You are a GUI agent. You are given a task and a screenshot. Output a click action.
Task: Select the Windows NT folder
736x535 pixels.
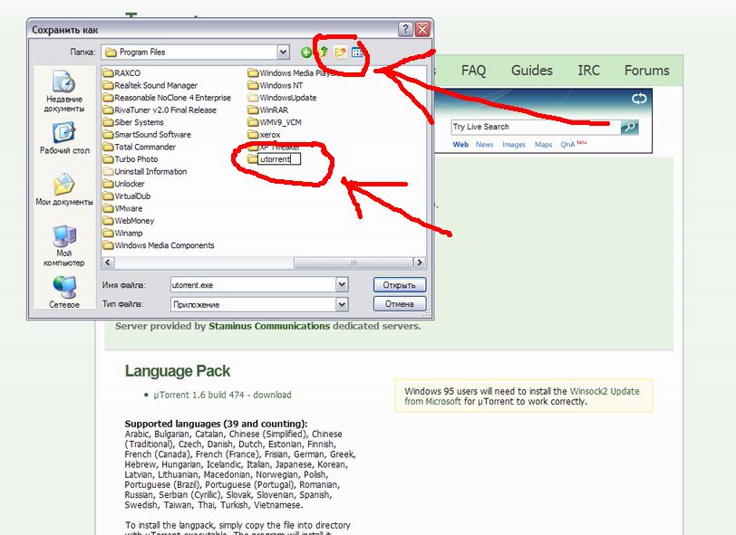pyautogui.click(x=276, y=85)
